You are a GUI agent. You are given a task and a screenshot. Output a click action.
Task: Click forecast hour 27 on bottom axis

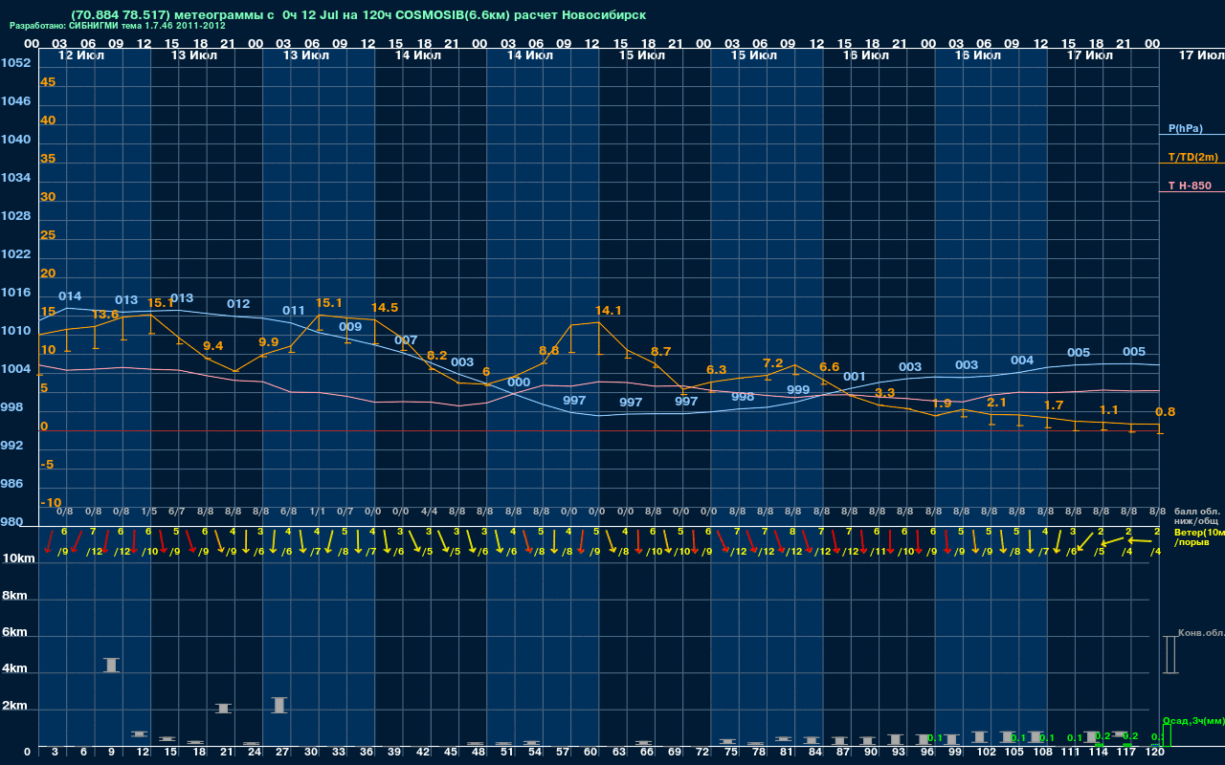tap(282, 753)
